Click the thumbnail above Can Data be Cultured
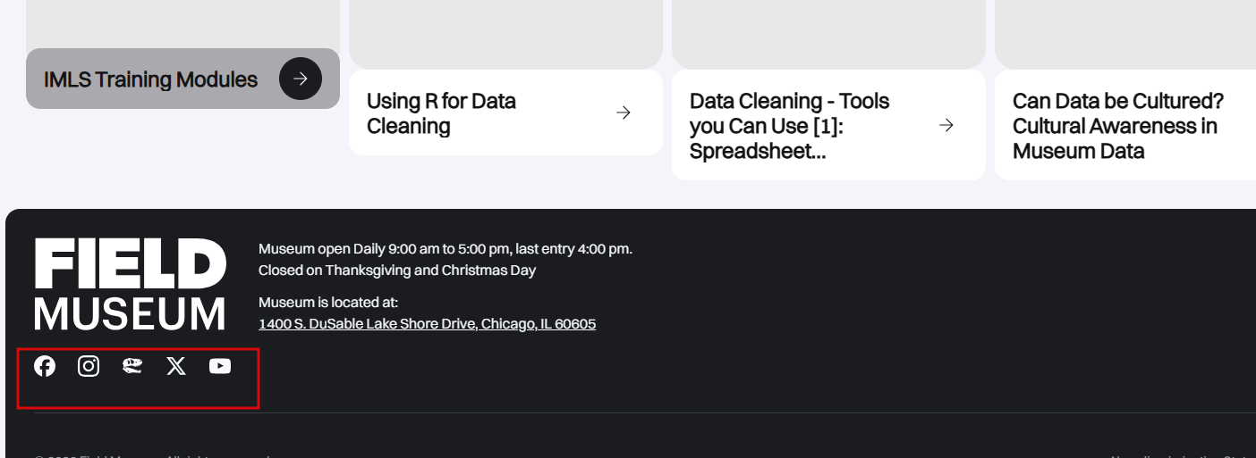1256x458 pixels. pyautogui.click(x=1125, y=34)
